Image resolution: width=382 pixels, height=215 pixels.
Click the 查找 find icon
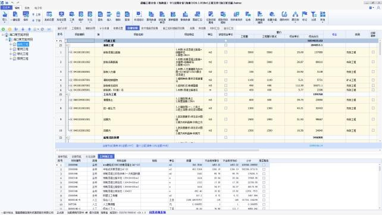[x=100, y=16]
